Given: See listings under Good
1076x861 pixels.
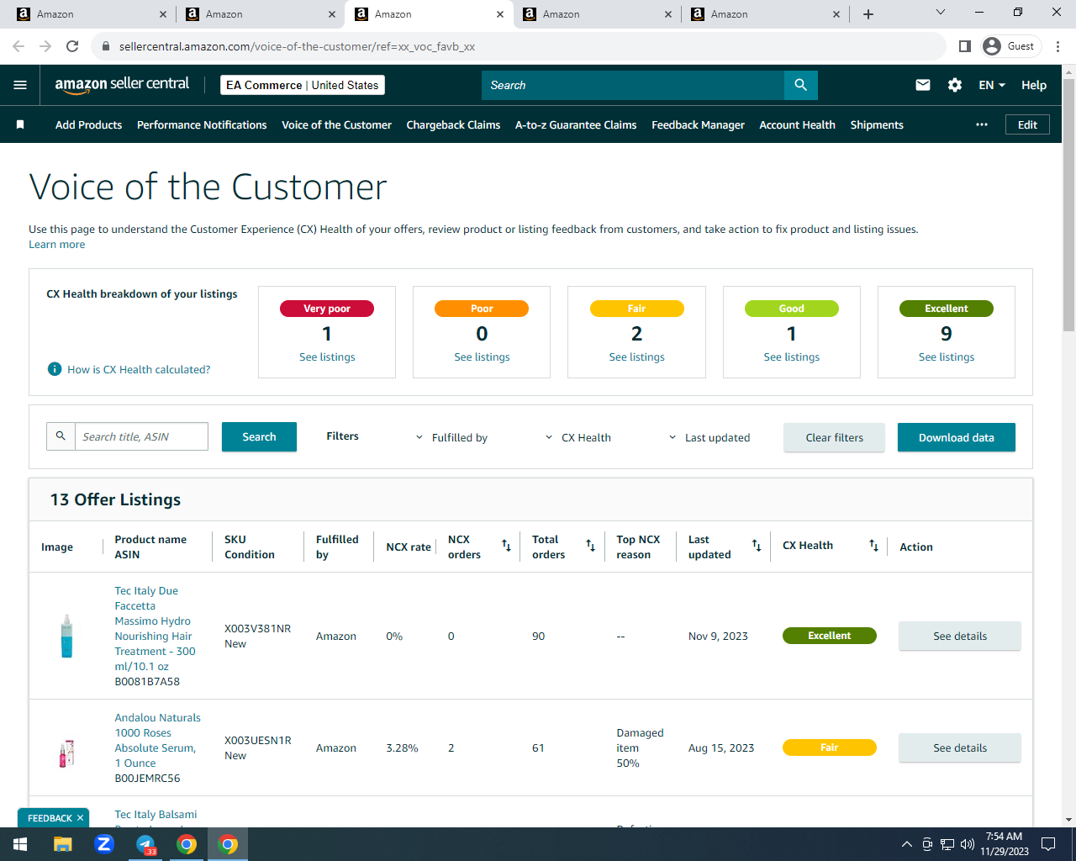Looking at the screenshot, I should [791, 357].
